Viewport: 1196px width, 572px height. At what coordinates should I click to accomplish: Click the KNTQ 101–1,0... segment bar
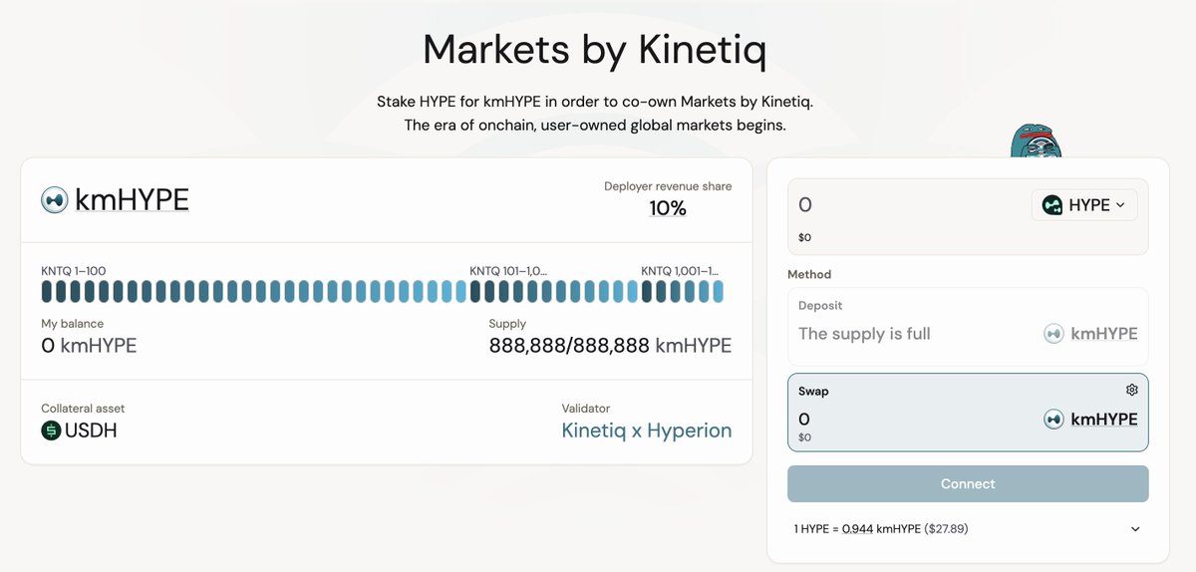(554, 292)
